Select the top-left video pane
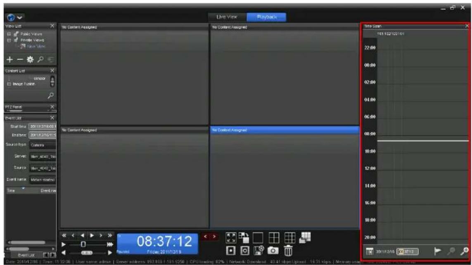 point(134,74)
